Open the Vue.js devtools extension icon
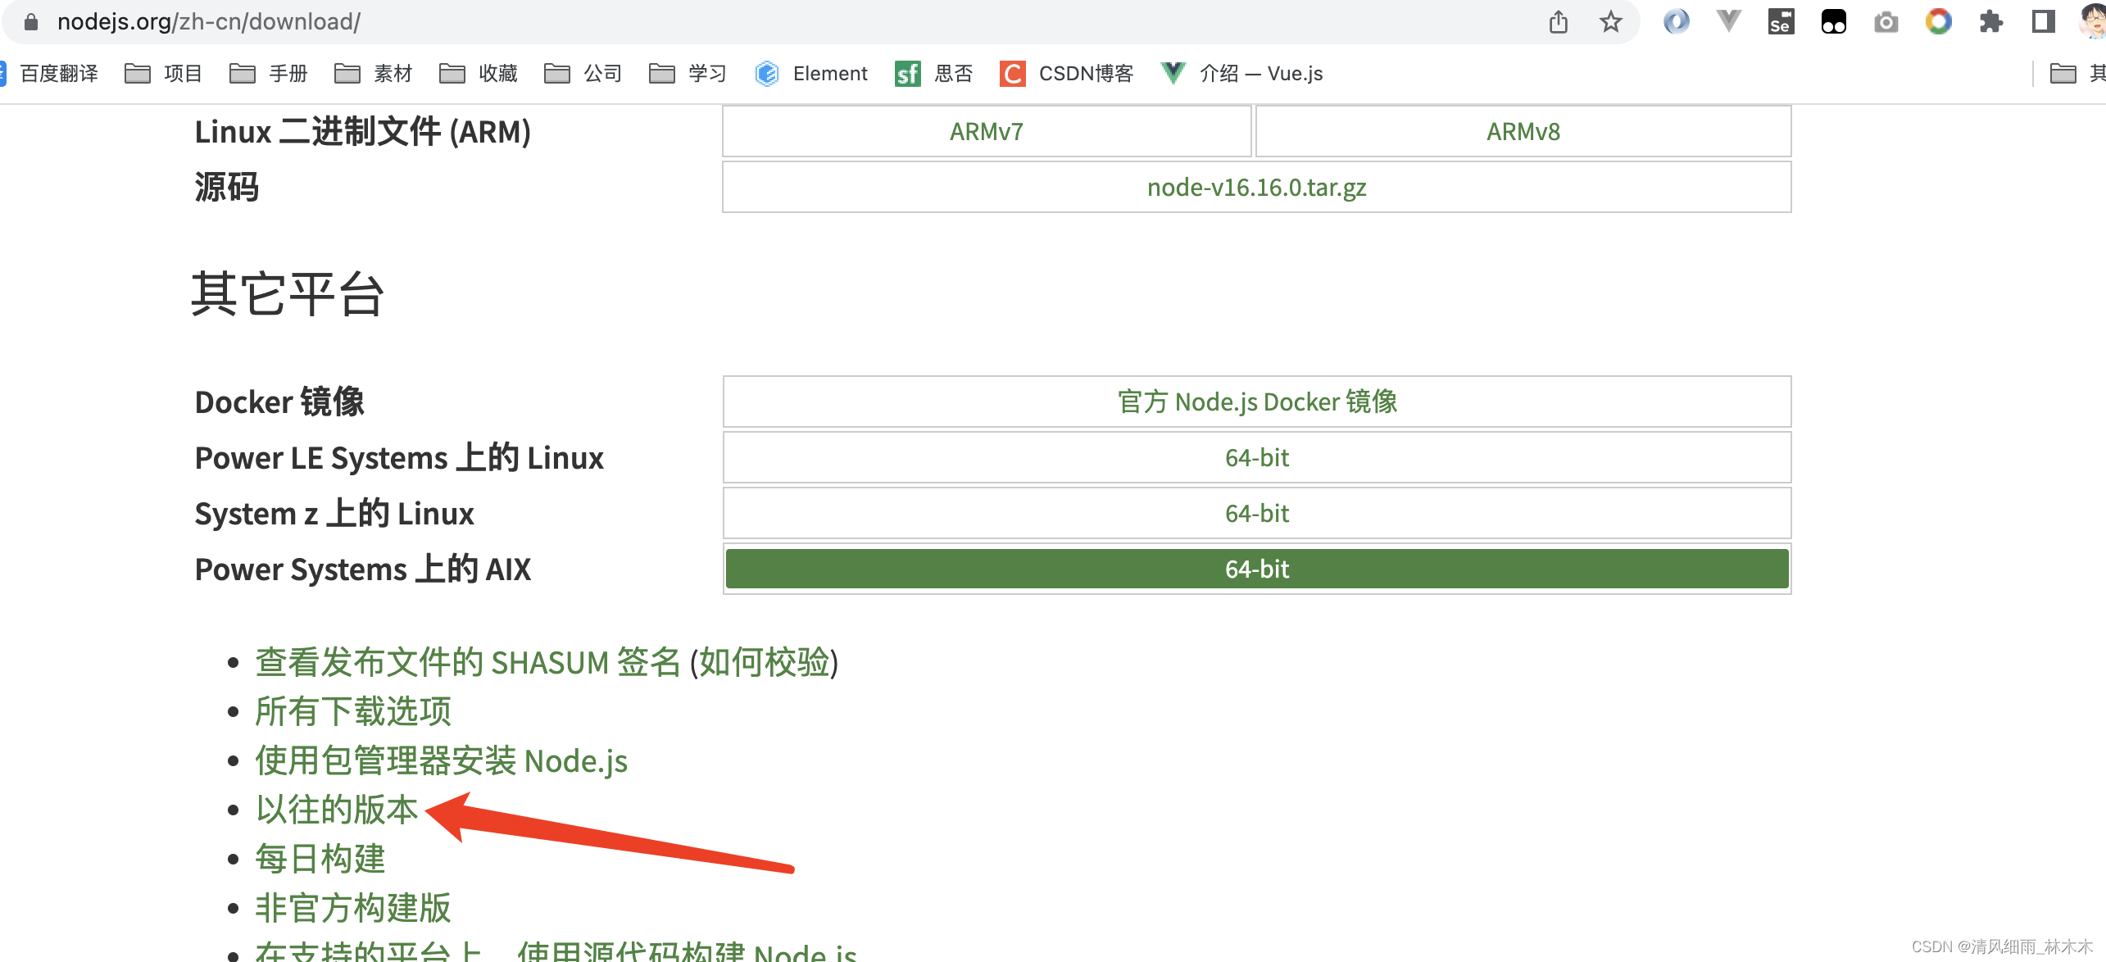This screenshot has height=962, width=2106. 1728,21
